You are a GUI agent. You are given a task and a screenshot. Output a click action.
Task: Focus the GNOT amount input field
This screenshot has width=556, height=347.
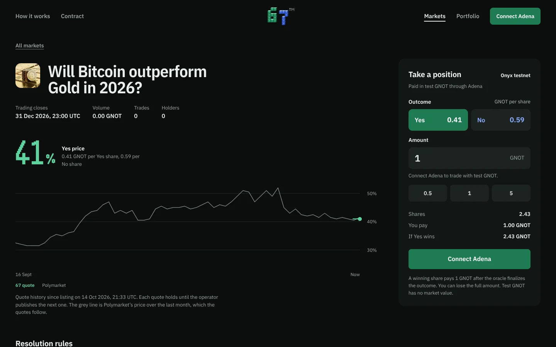click(x=470, y=158)
